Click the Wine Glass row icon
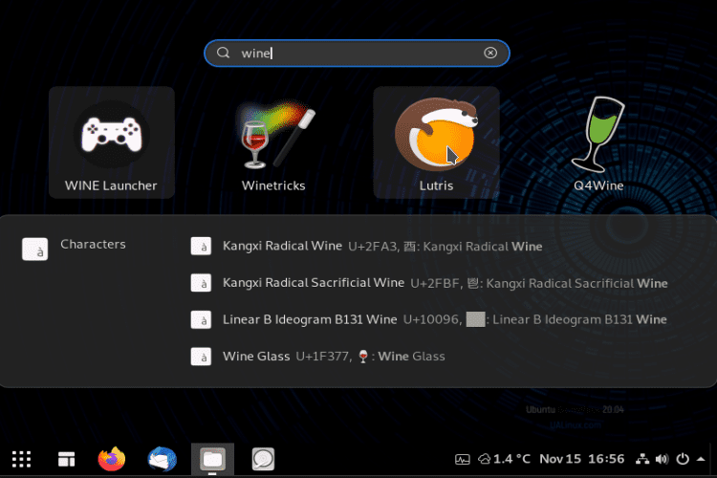Viewport: 717px width, 478px height. point(201,357)
